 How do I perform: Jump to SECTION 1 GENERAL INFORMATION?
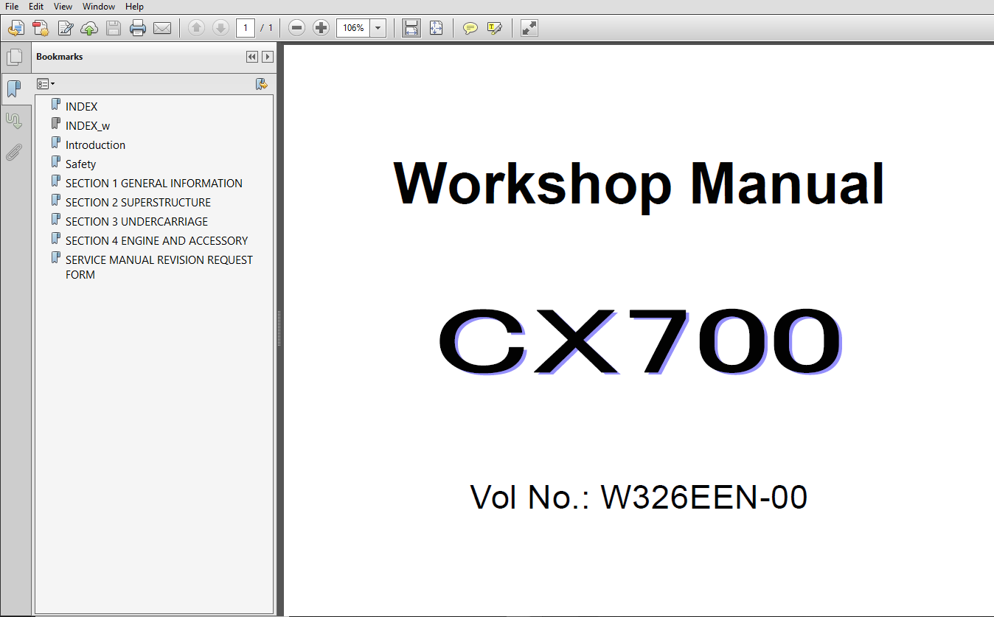(153, 184)
